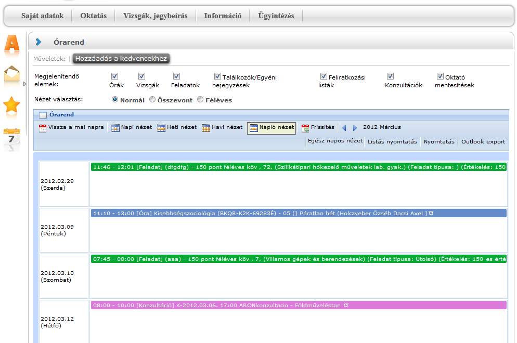
Task: Click the blue chevron beside Órarend title
Action: [38, 42]
